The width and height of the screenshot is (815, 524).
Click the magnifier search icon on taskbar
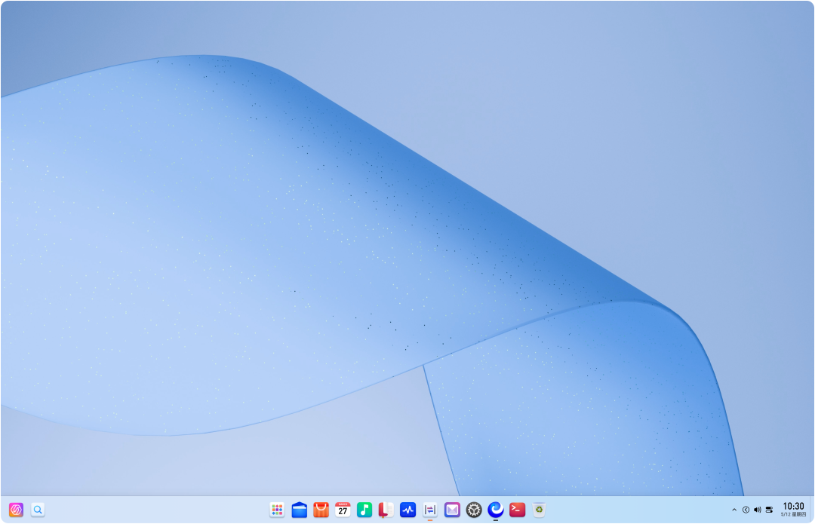pyautogui.click(x=38, y=510)
